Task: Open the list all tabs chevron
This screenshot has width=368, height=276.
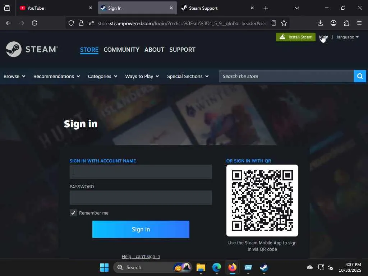Action: (x=297, y=8)
